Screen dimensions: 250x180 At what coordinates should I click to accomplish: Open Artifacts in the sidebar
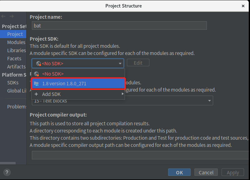[x=16, y=67]
